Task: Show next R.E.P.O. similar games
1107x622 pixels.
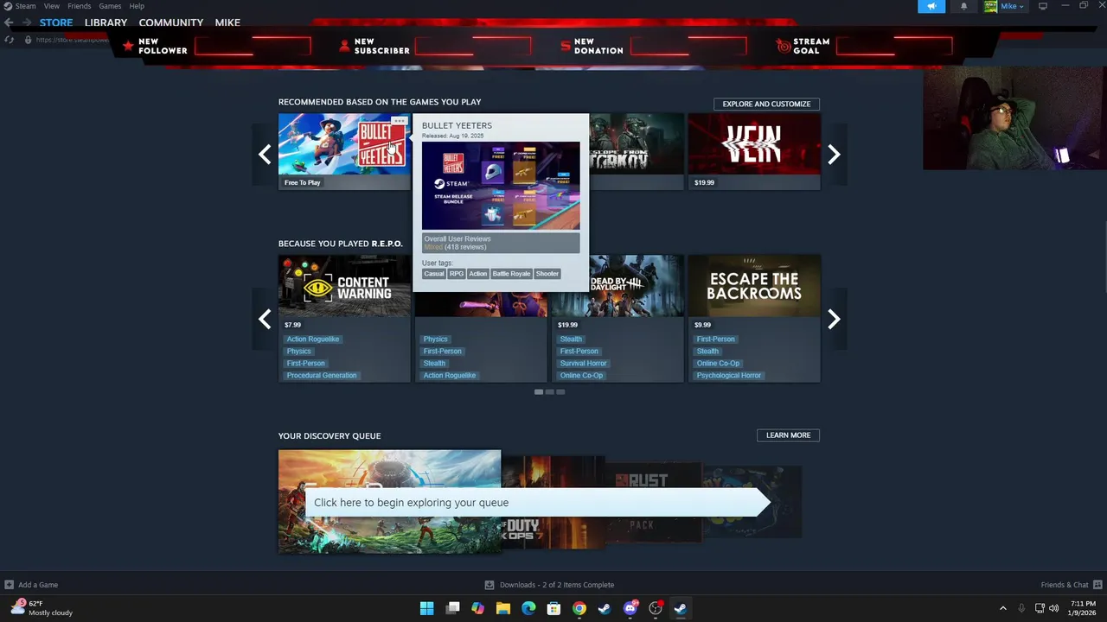Action: point(834,320)
